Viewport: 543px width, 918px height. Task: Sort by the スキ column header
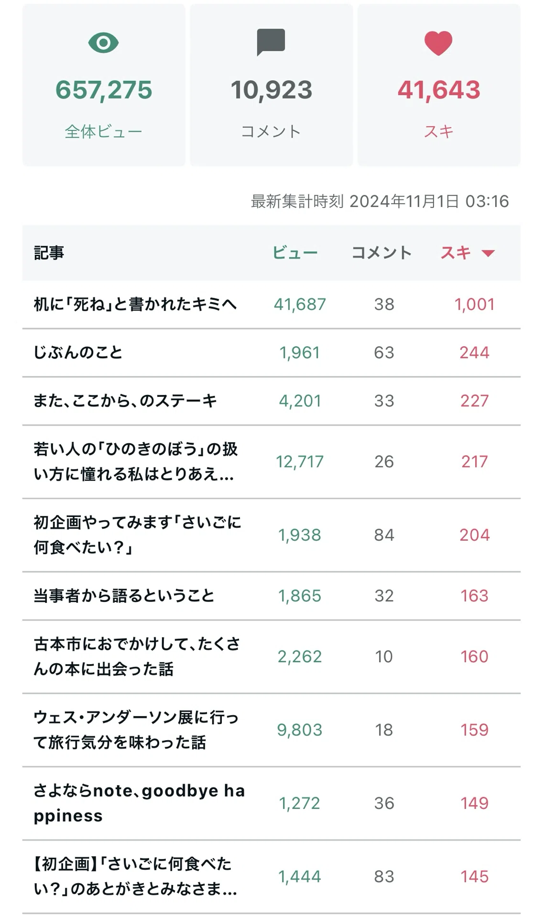coord(456,253)
